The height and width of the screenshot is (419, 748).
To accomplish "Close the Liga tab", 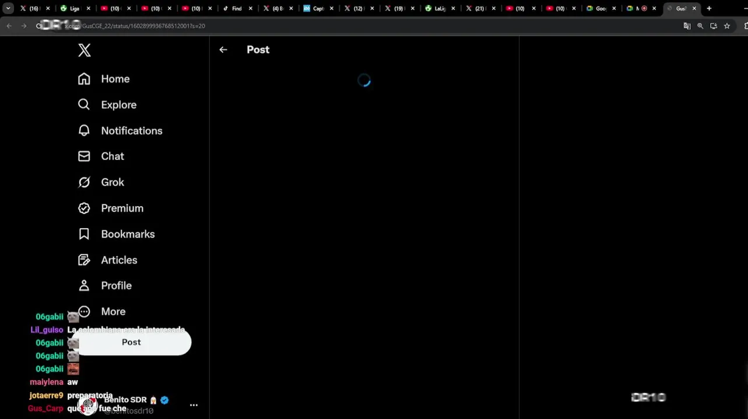I will [89, 9].
